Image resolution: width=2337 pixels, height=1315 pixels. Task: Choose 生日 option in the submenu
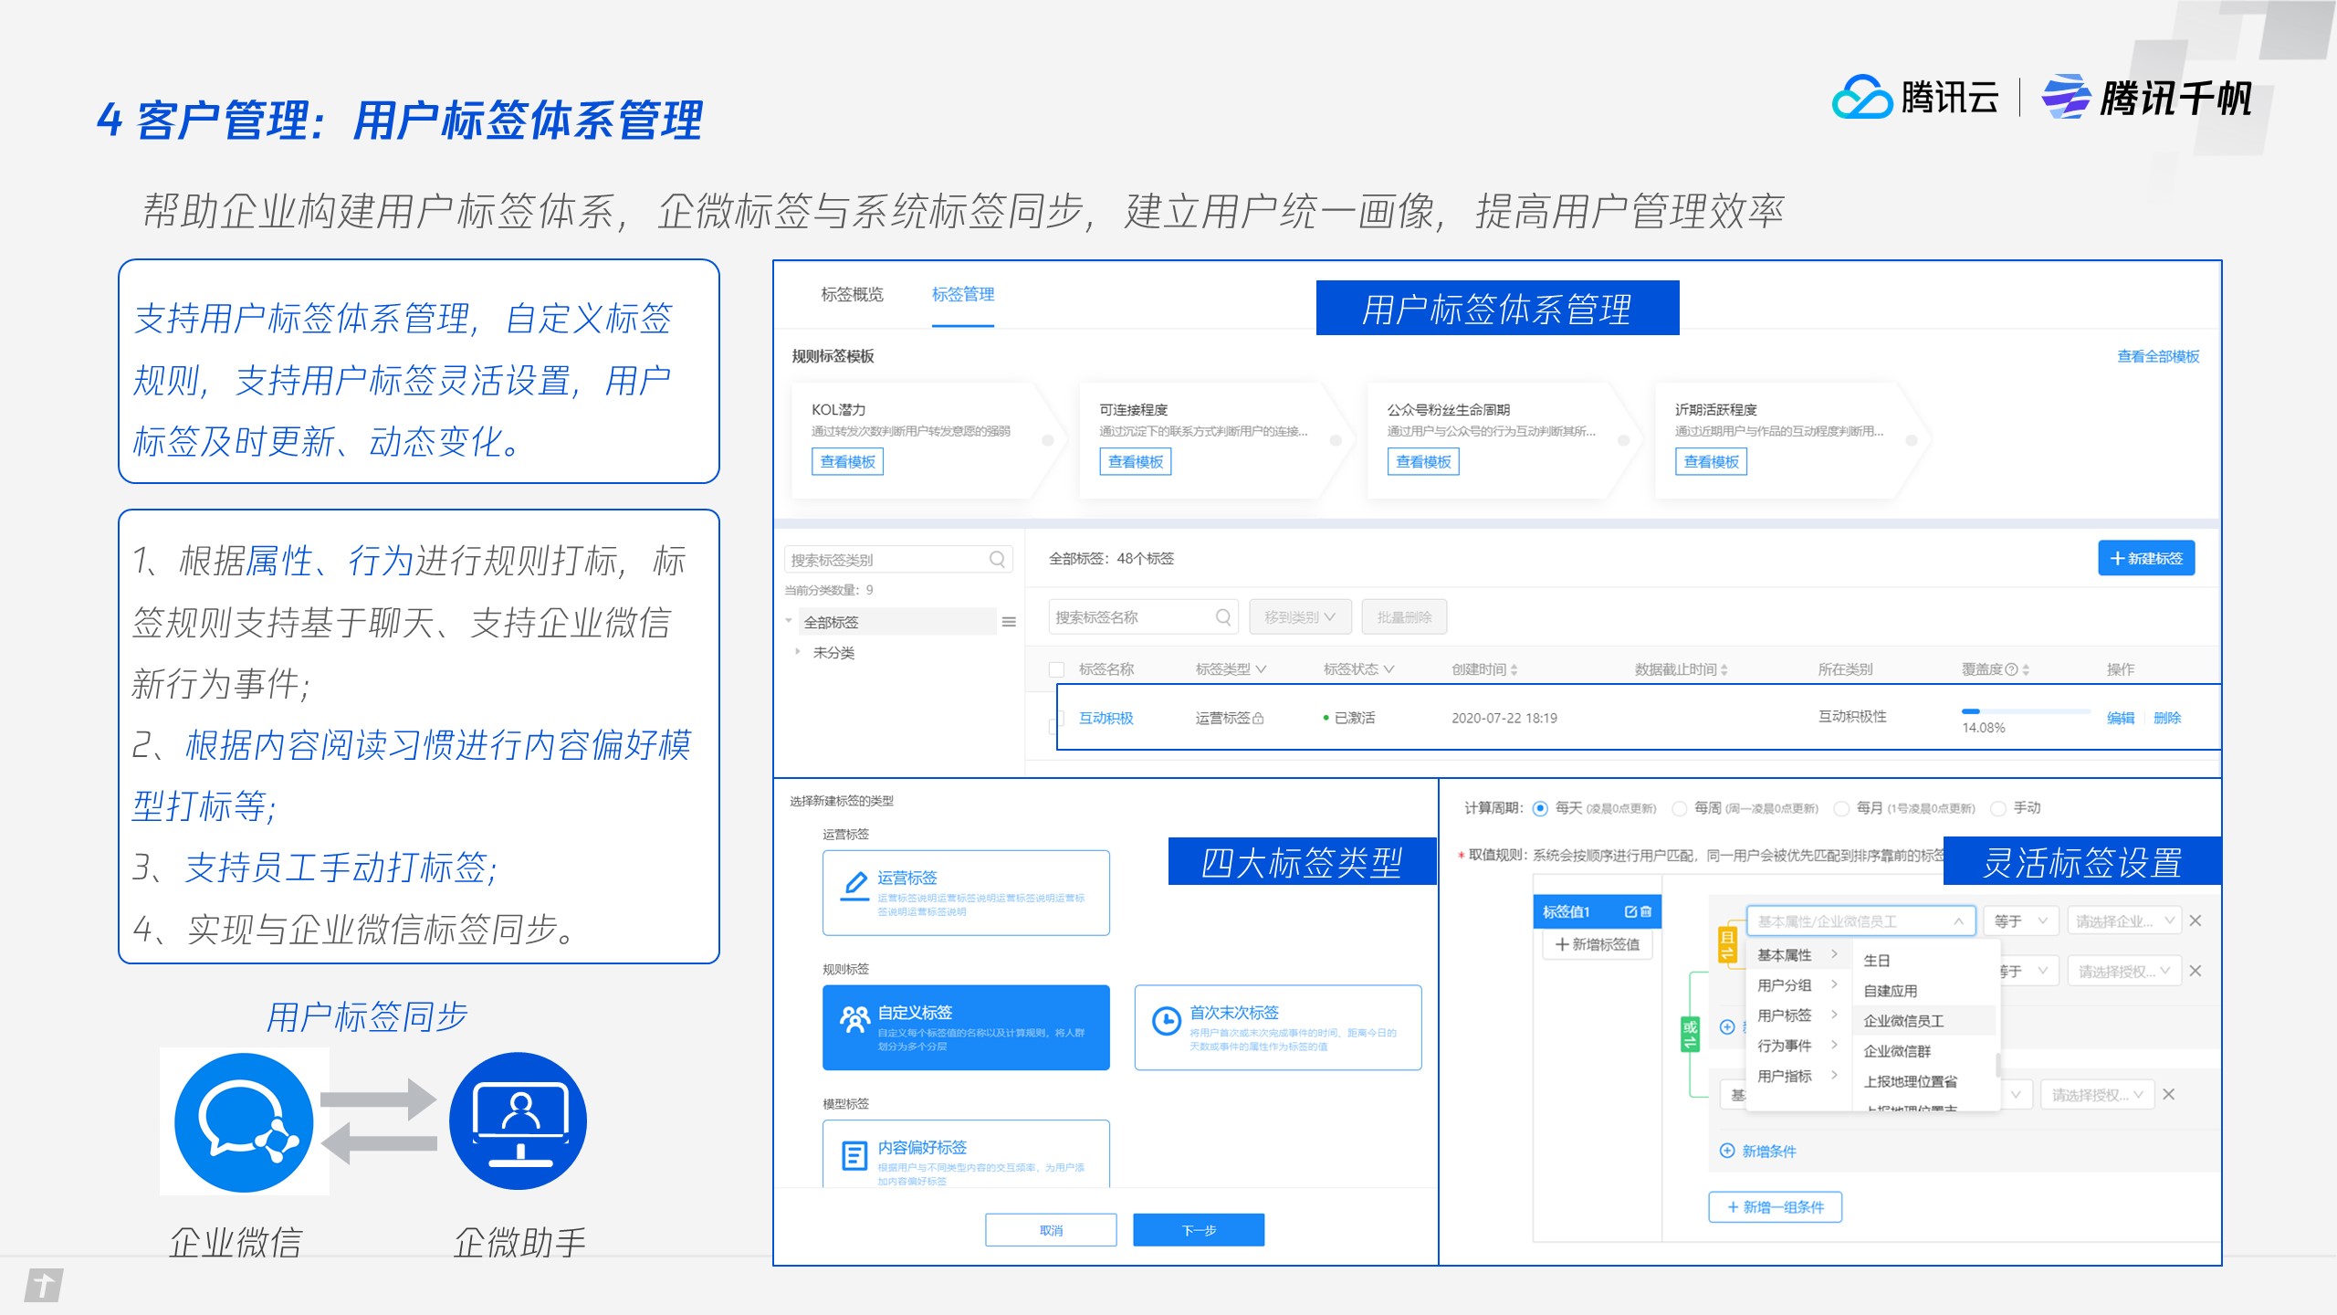[1877, 960]
